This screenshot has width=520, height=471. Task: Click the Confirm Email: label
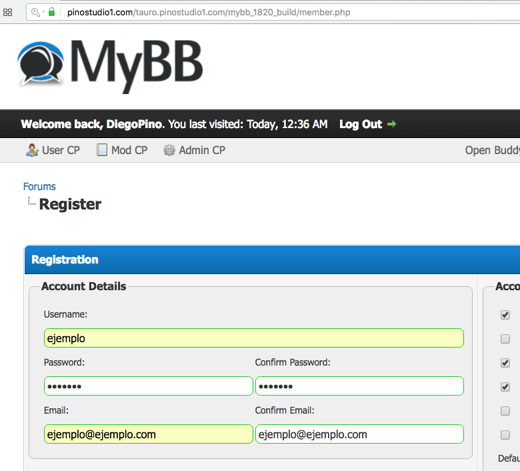(x=285, y=410)
